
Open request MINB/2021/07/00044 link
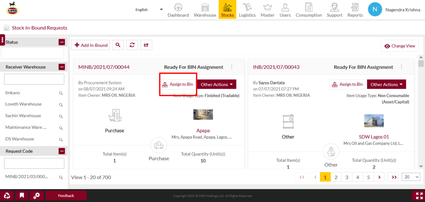tap(104, 67)
